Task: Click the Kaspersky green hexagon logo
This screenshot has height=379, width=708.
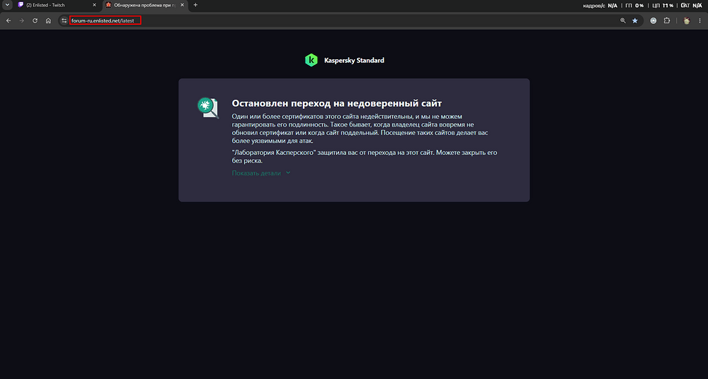Action: click(x=311, y=60)
